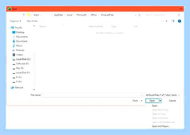Select Downloads in the navigation tree

click(22, 41)
